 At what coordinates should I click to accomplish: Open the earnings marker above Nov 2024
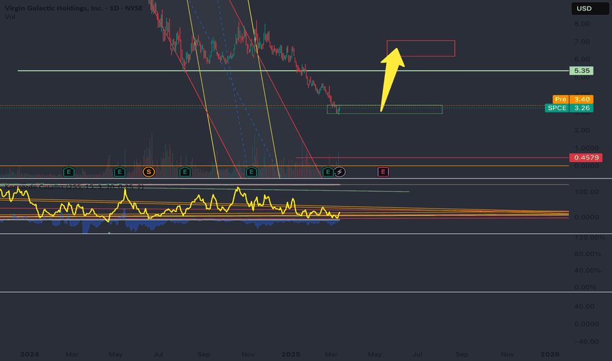click(x=251, y=172)
